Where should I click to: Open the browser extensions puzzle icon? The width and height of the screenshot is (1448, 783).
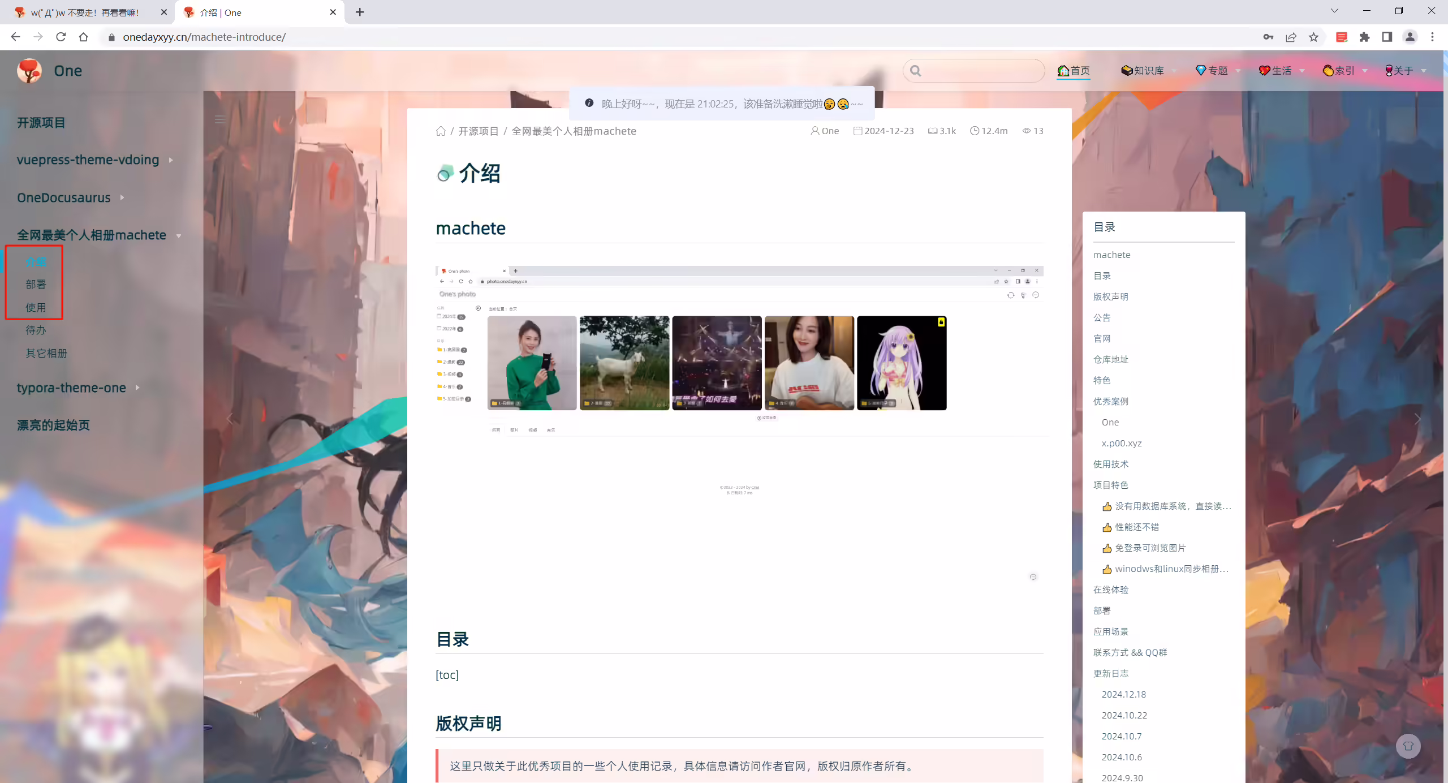(1364, 37)
